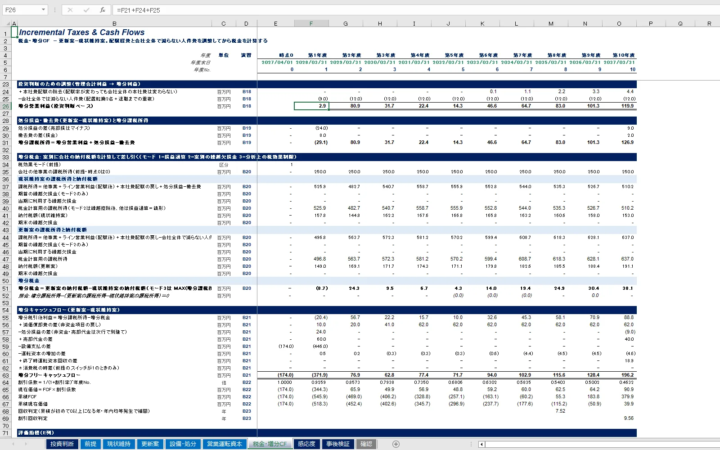Select the 設備・処分 sheet tab

click(183, 444)
